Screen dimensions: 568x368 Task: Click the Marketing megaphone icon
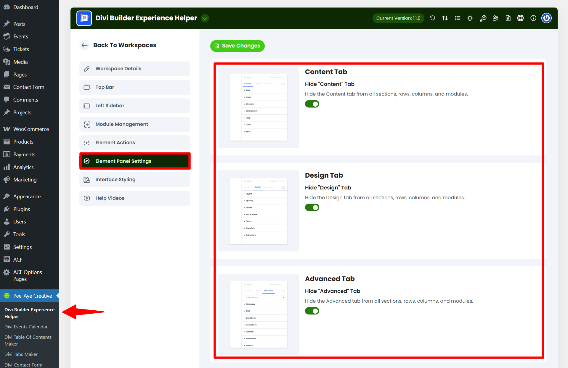(7, 179)
